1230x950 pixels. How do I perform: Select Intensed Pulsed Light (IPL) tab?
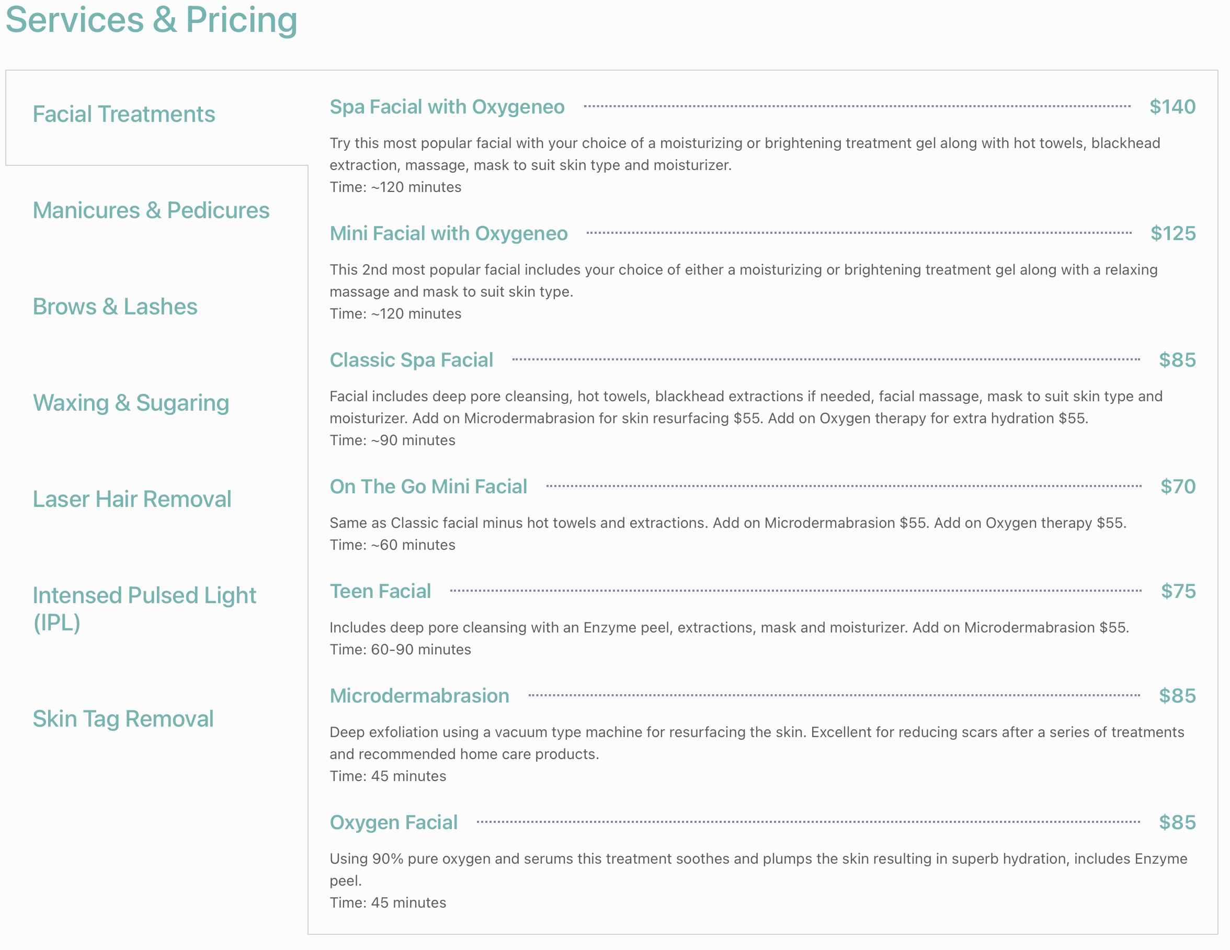click(144, 609)
